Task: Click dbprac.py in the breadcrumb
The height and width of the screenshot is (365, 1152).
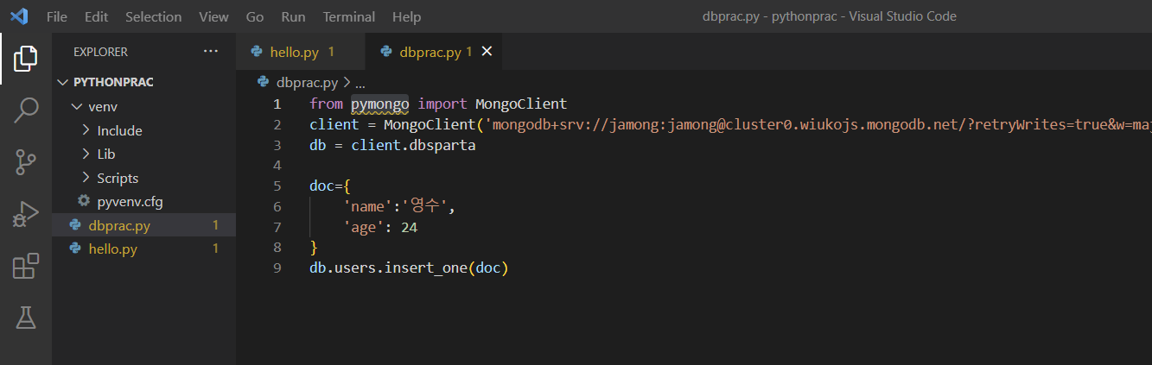Action: tap(307, 83)
